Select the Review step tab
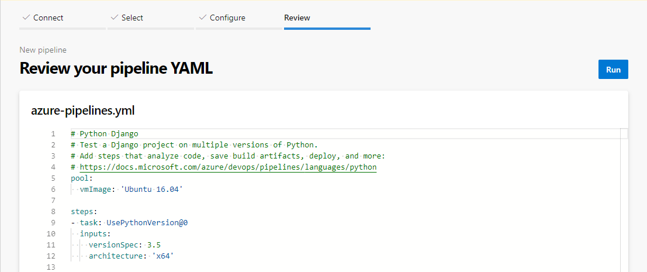647x272 pixels. click(297, 18)
